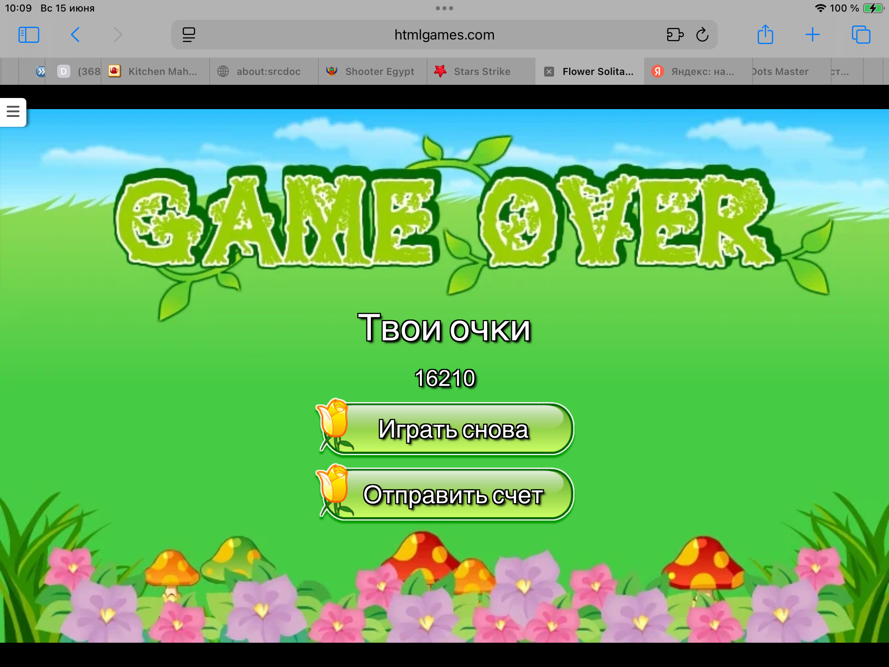Switch to the Dots Master tab
The image size is (889, 667).
pyautogui.click(x=792, y=72)
